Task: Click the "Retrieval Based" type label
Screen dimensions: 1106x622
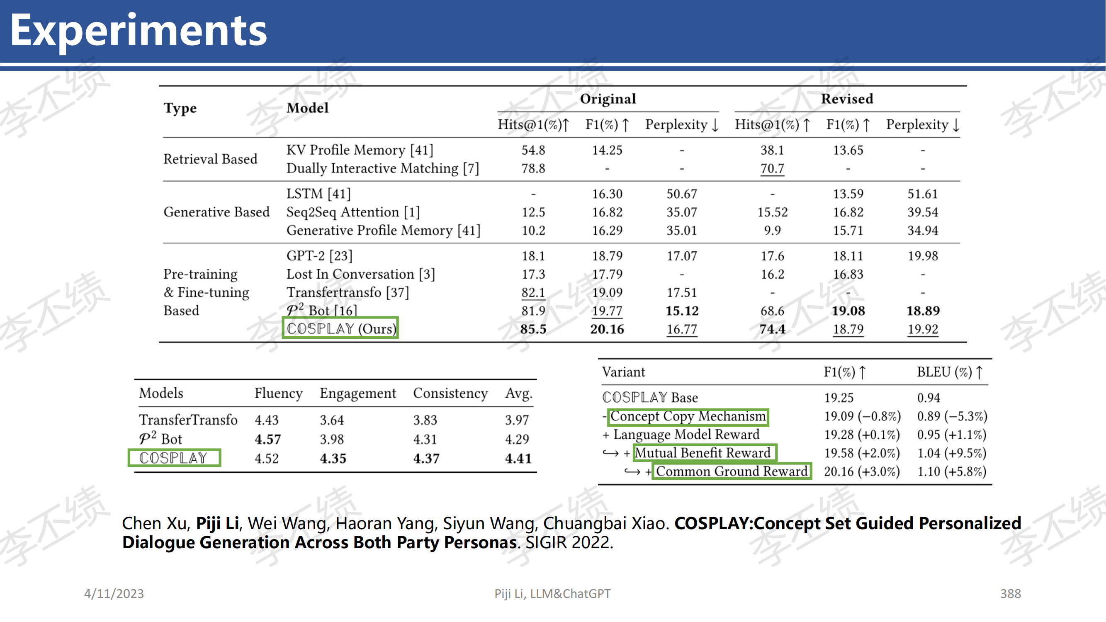Action: pyautogui.click(x=210, y=159)
